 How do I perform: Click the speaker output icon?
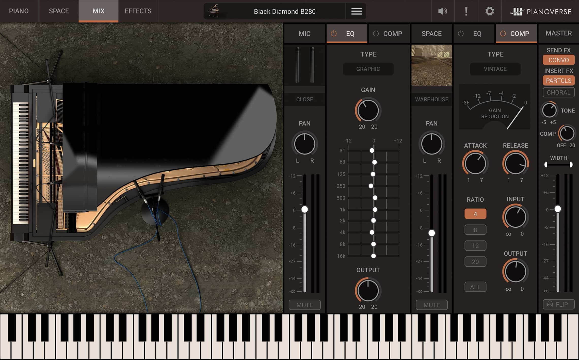(x=442, y=11)
